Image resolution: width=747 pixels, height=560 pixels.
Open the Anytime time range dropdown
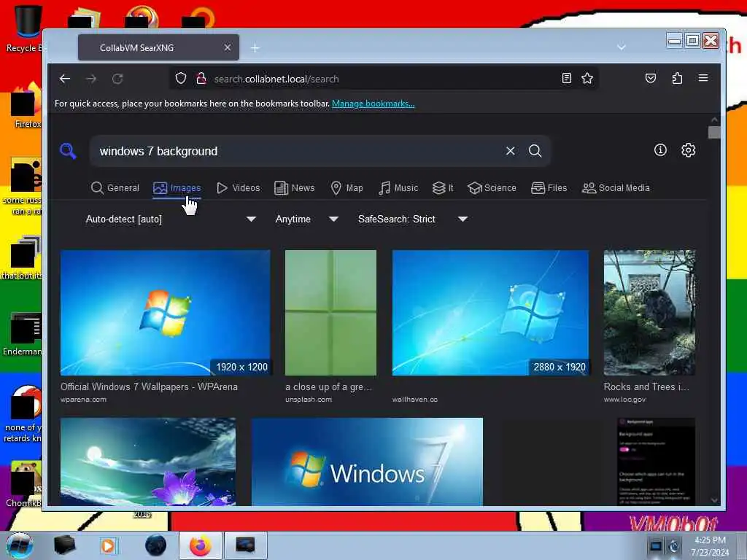(x=307, y=219)
